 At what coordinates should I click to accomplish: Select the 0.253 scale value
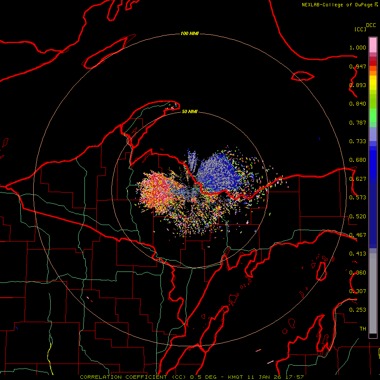coord(358,310)
